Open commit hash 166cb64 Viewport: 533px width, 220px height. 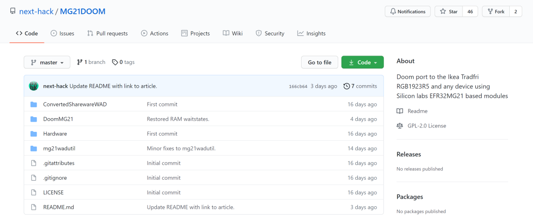[x=298, y=87]
